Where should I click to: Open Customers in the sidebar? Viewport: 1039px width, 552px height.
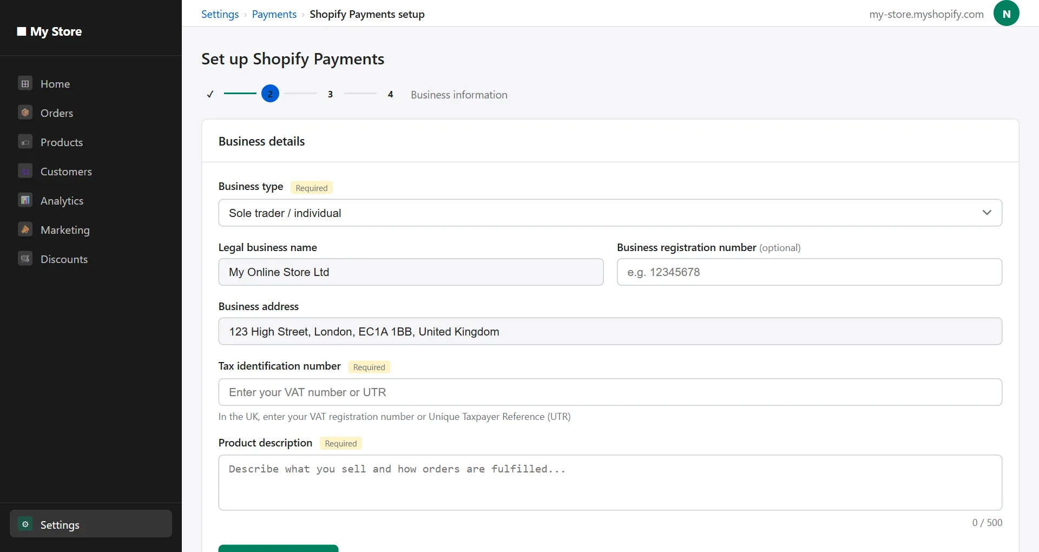(x=91, y=172)
